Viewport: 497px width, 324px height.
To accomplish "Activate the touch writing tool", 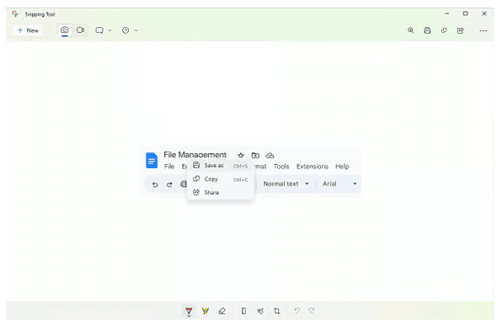I will 260,311.
